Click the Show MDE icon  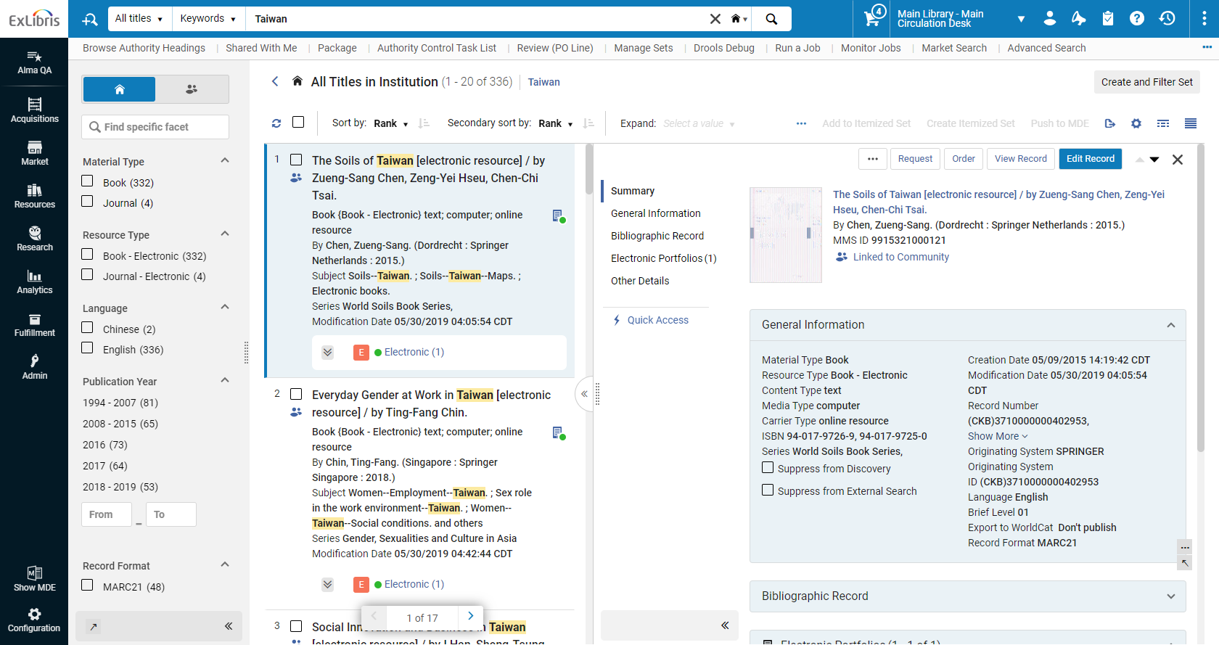pyautogui.click(x=34, y=578)
